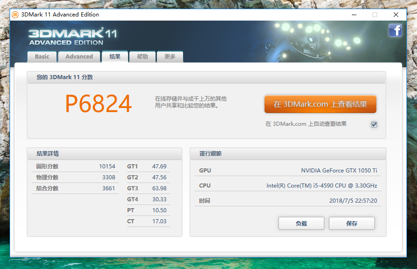This screenshot has width=417, height=269.
Task: Click the 图形分数 value 10154
Action: point(107,167)
